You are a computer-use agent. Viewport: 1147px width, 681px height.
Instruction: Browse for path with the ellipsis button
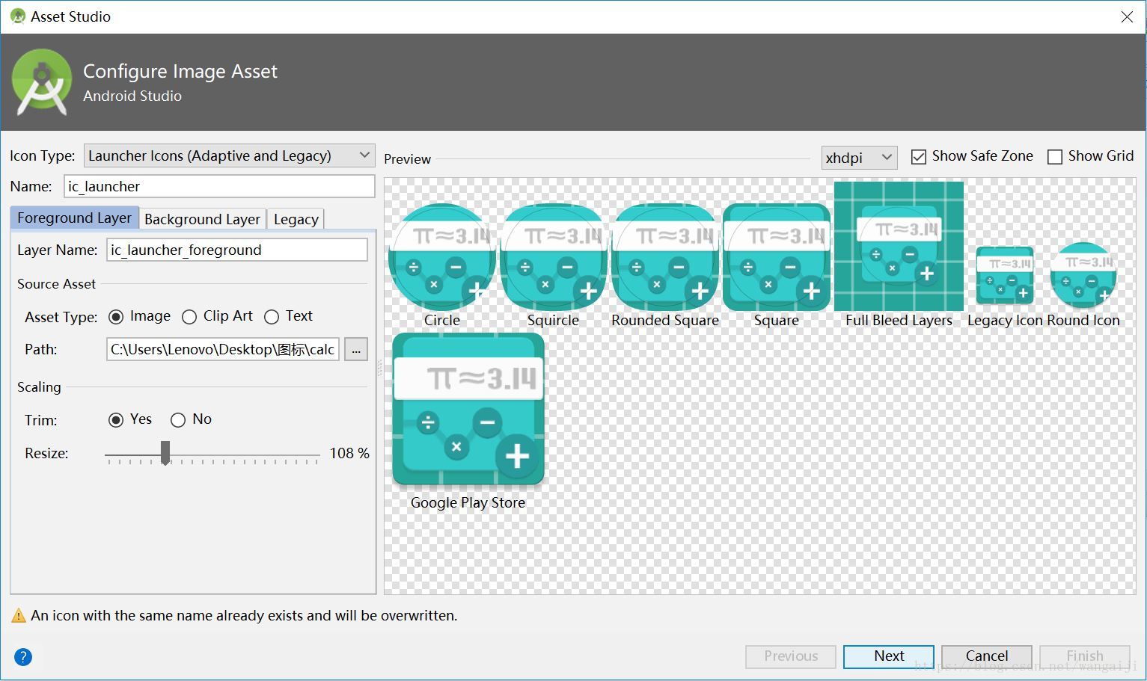[356, 349]
